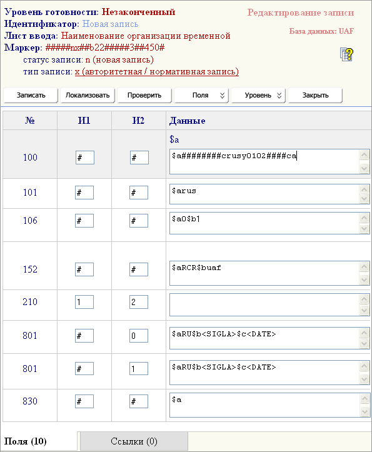372x452 pixels.
Task: Click the Проверить button
Action: coord(144,96)
